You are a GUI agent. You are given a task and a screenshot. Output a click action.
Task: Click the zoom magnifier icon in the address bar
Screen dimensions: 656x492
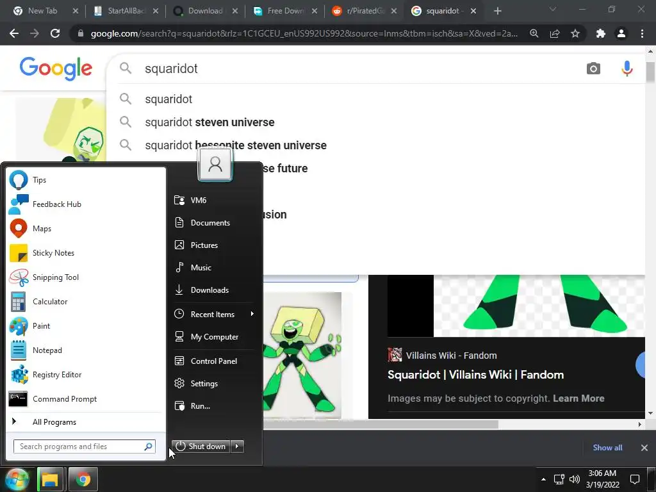[534, 33]
